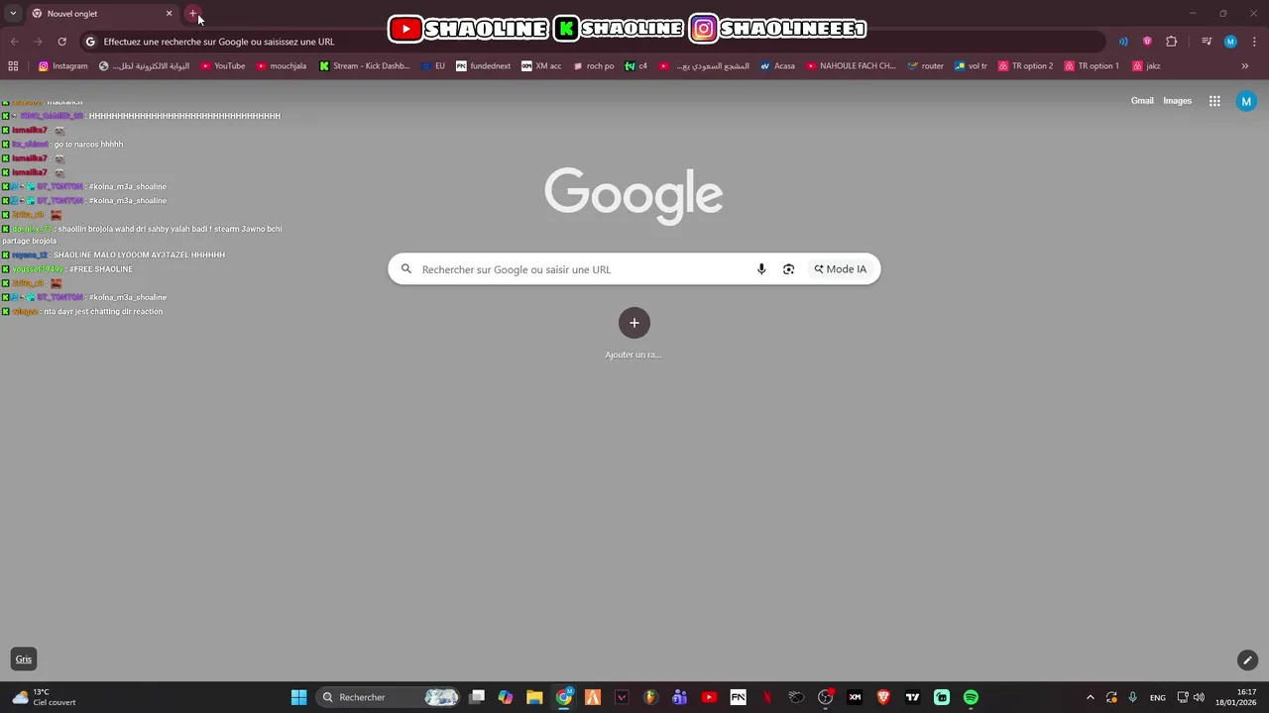Open the router bookmark

pos(925,66)
